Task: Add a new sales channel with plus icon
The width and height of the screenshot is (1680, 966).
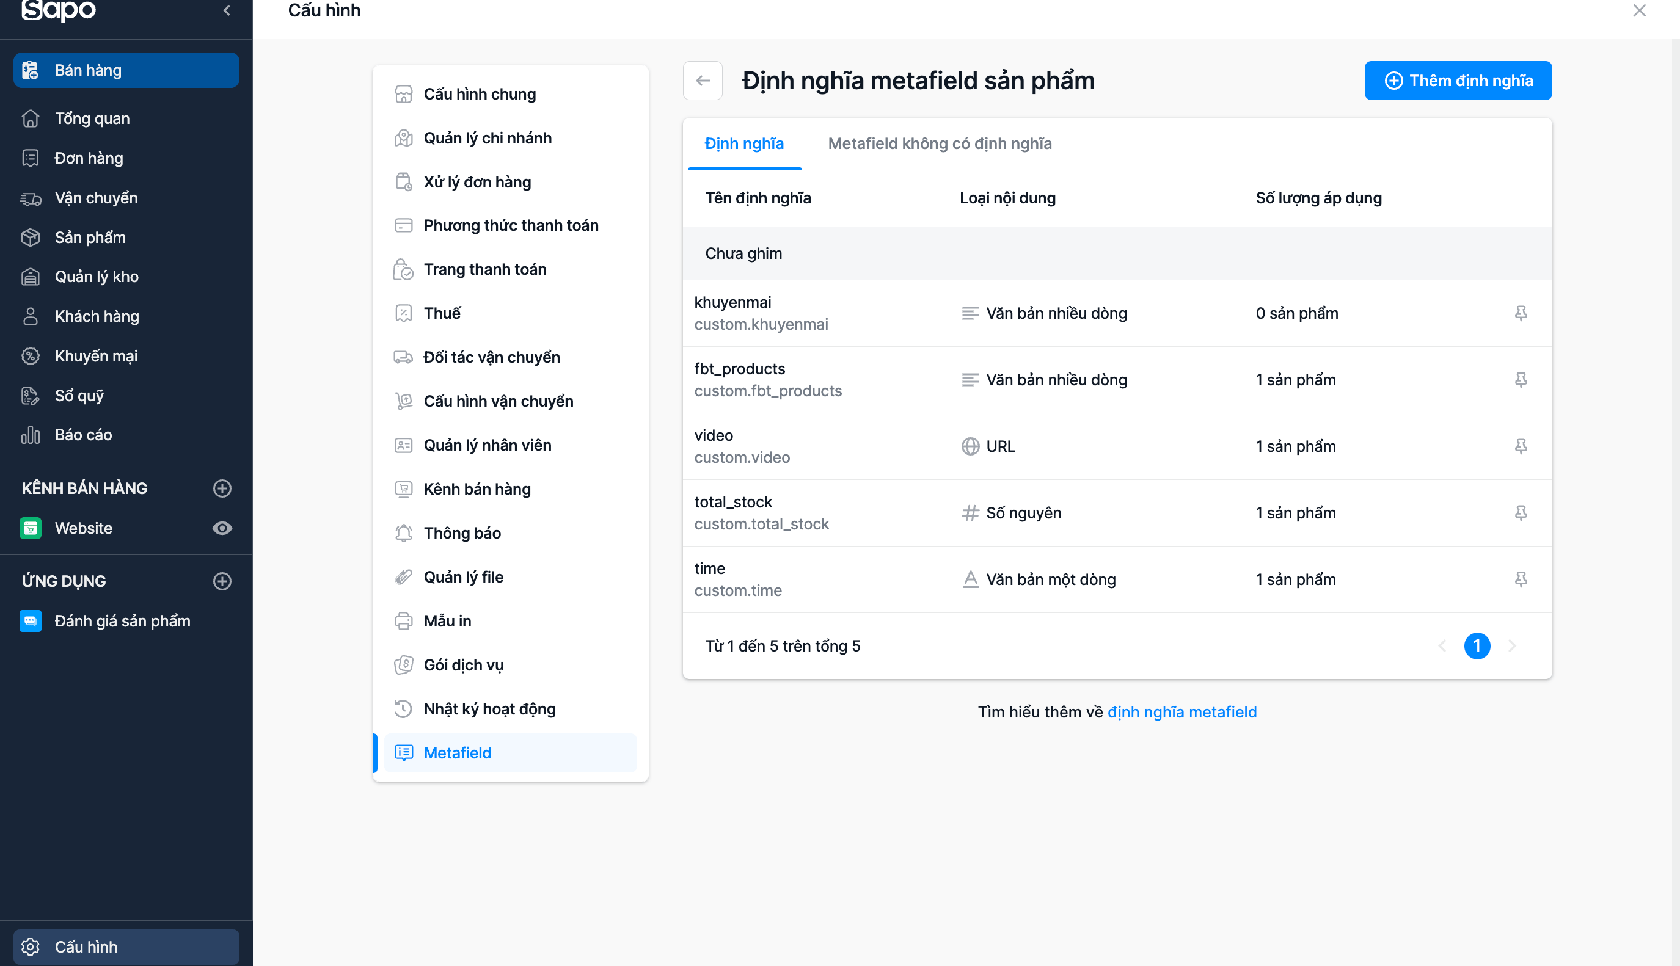Action: [x=222, y=488]
